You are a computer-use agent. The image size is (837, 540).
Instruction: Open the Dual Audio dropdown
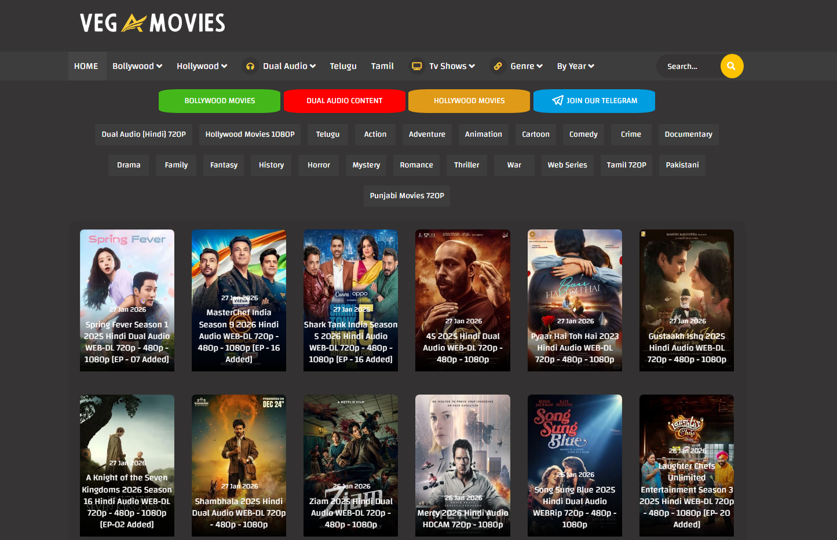(x=289, y=66)
